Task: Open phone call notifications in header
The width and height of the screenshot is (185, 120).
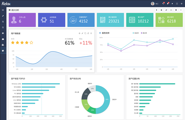Action: [163, 3]
